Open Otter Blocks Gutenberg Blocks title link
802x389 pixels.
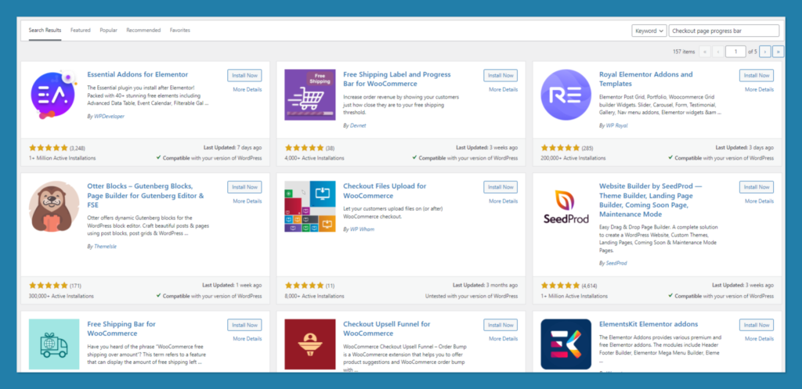click(146, 195)
